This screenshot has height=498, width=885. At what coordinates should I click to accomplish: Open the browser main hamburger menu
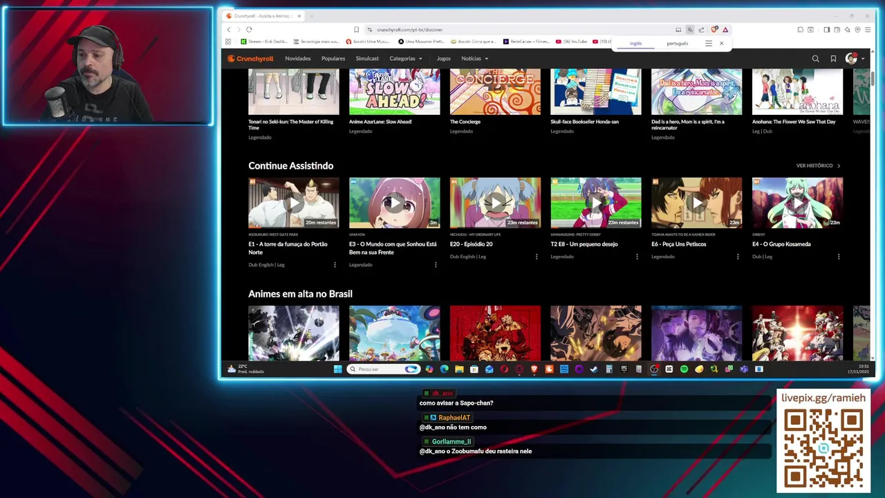(868, 30)
